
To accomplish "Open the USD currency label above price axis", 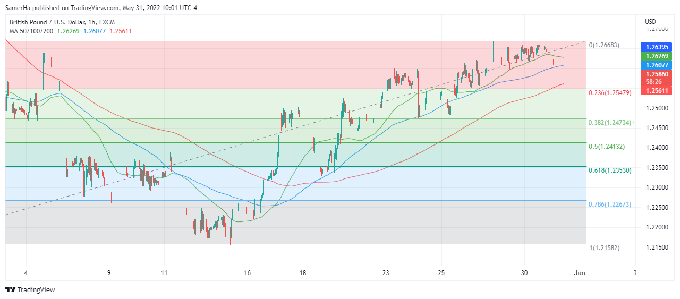I will [650, 22].
